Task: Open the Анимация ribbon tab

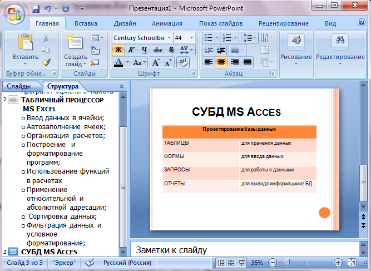Action: click(x=167, y=23)
